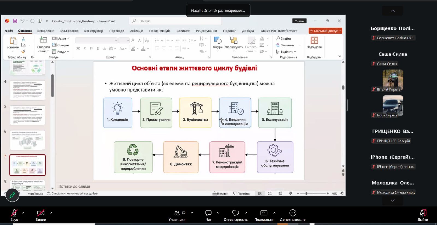Click the green annotation pencil icon
437x225 pixels.
pos(12,195)
